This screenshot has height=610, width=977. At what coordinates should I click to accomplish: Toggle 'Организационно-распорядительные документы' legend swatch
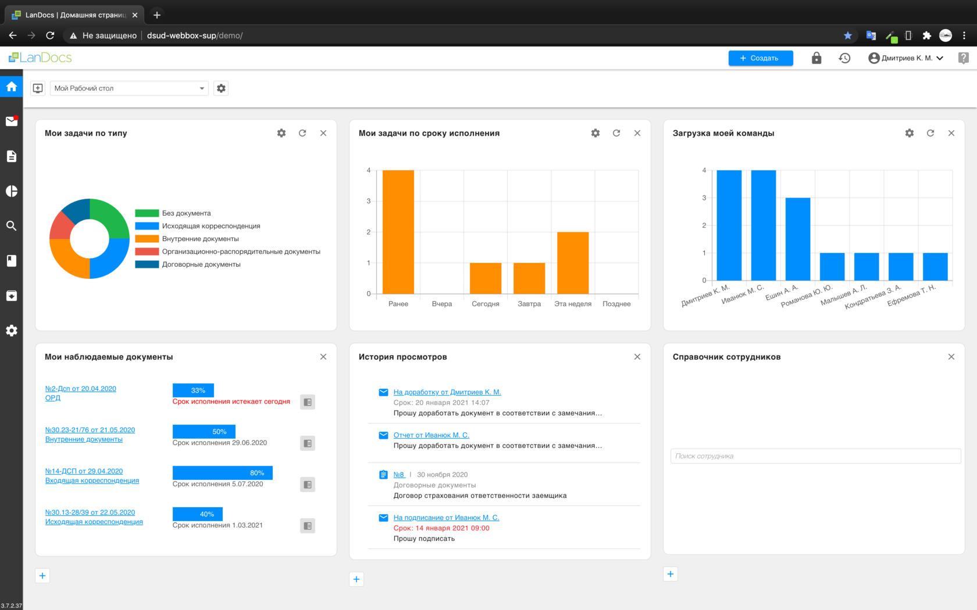147,252
